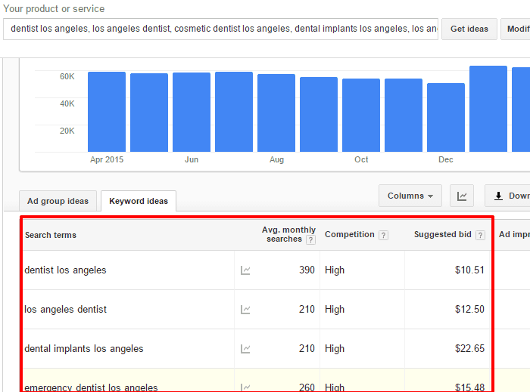Viewport: 530px width, 392px height.
Task: Open the Columns dropdown
Action: click(410, 196)
